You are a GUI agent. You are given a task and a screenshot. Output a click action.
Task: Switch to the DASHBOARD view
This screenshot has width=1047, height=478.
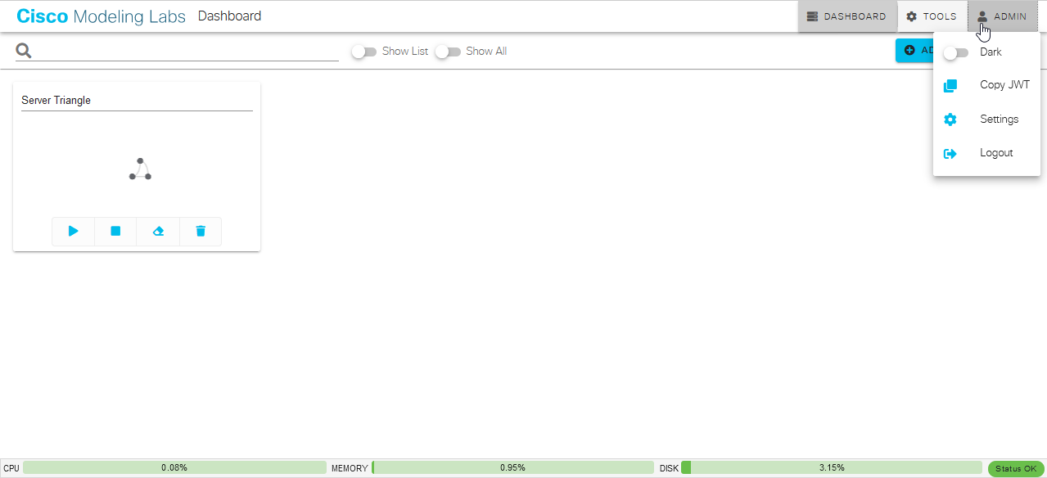click(847, 16)
